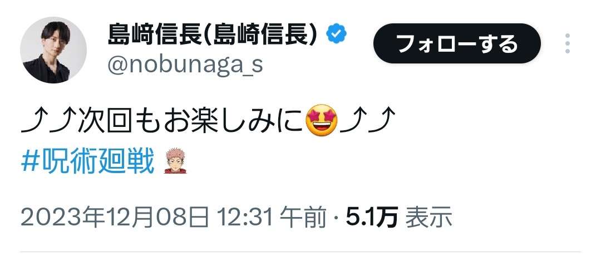The width and height of the screenshot is (601, 256).
Task: Click the curved arrow right after star-eyes emoji
Action: 353,121
